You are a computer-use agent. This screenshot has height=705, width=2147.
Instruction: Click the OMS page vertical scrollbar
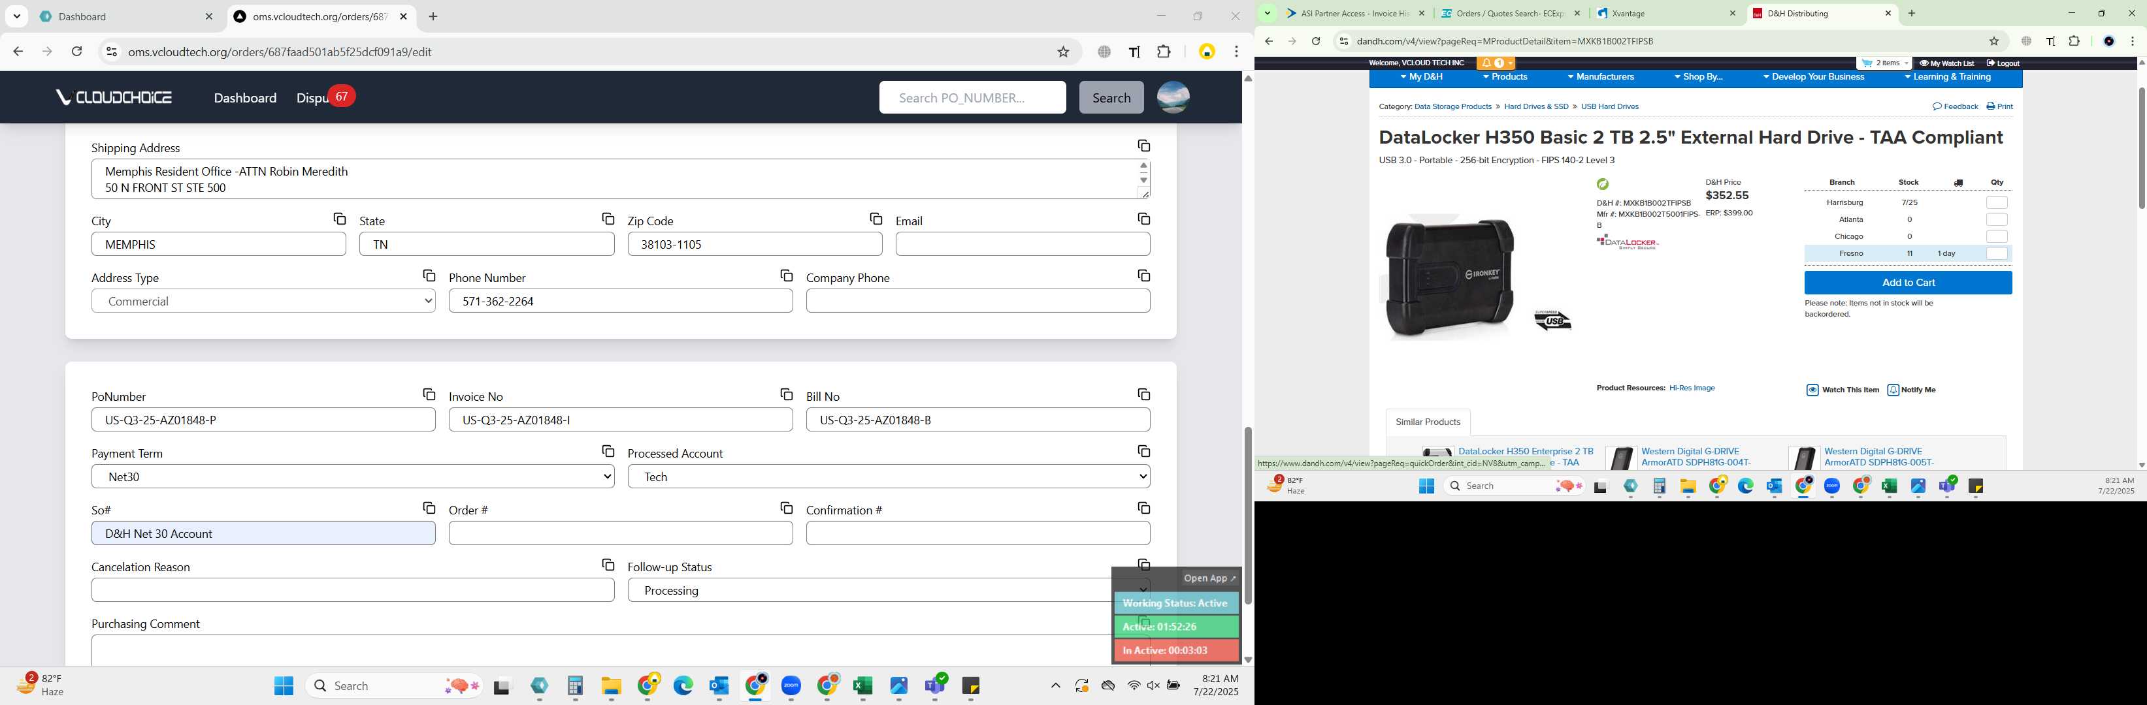tap(1248, 515)
